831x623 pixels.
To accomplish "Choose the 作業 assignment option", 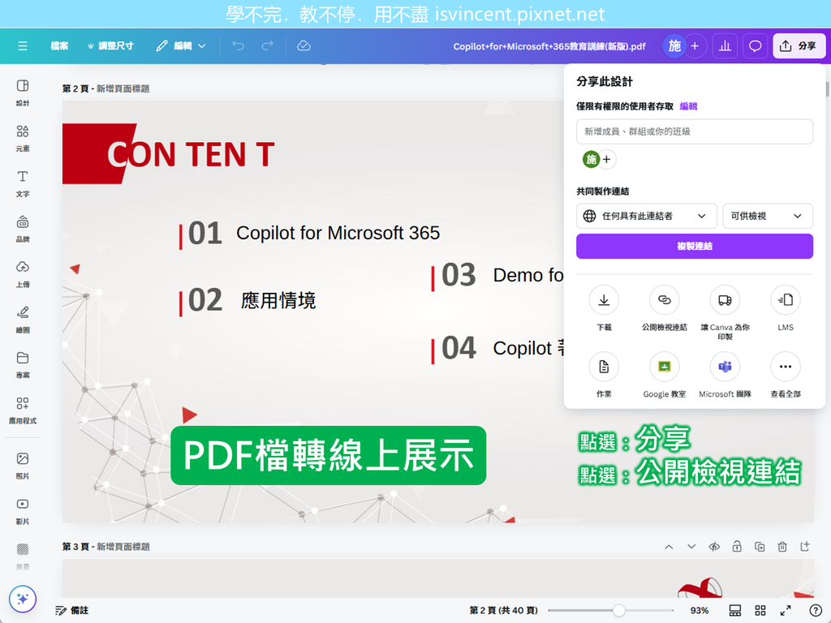I will [x=604, y=375].
